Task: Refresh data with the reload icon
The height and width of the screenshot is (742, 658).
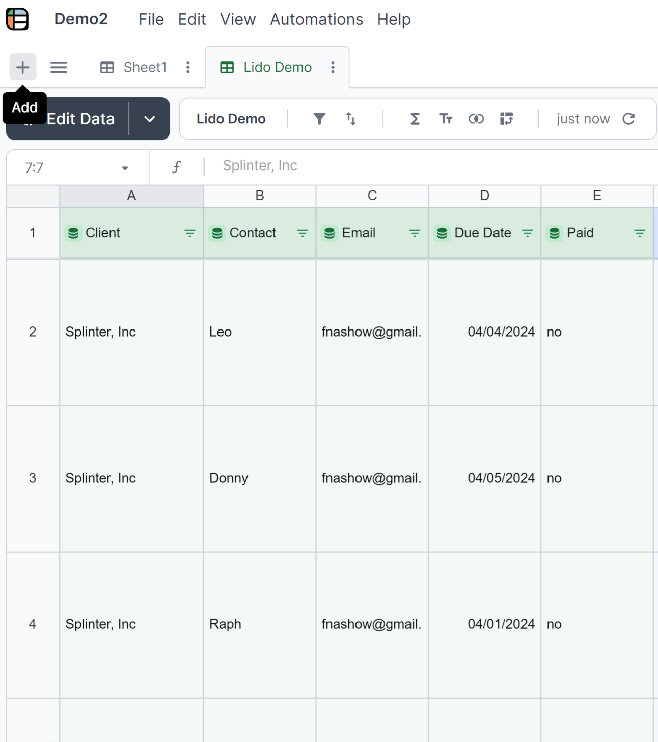Action: (x=628, y=119)
